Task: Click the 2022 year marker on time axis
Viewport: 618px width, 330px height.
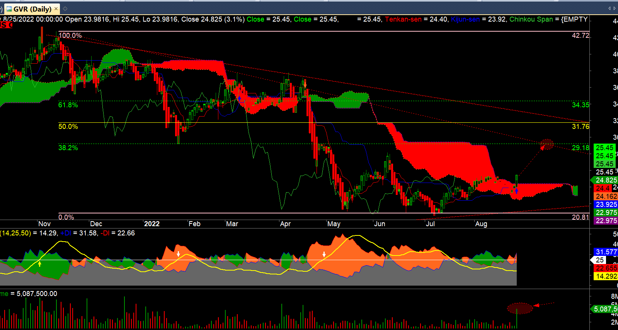Action: [x=152, y=224]
